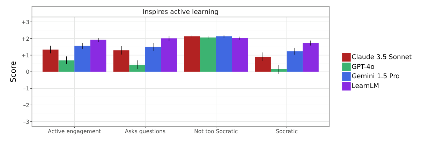
Task: Click the 'Asks questions' axis label
Action: (145, 131)
